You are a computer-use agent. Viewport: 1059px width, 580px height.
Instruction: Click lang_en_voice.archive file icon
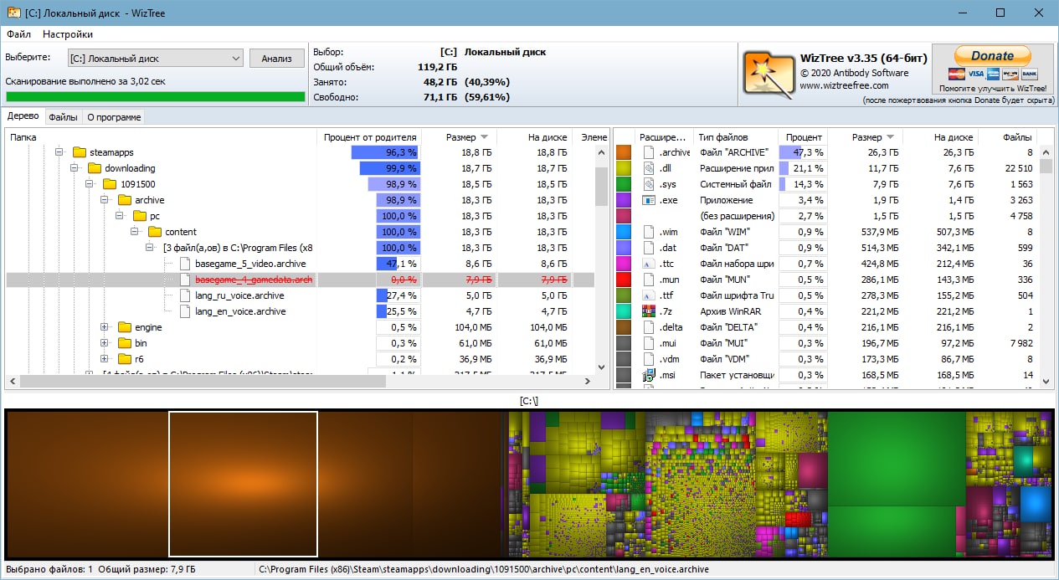tap(185, 311)
